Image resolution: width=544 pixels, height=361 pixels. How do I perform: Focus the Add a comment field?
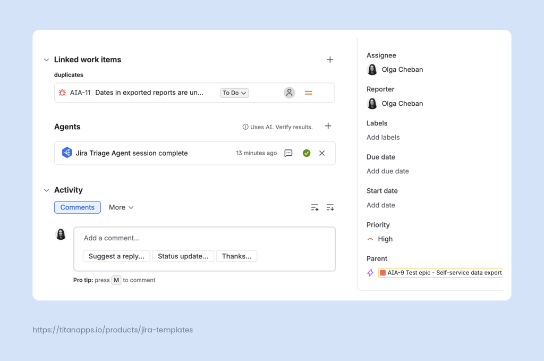point(205,238)
